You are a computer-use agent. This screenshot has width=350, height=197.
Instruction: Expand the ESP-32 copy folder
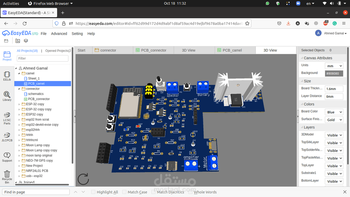pos(19,104)
